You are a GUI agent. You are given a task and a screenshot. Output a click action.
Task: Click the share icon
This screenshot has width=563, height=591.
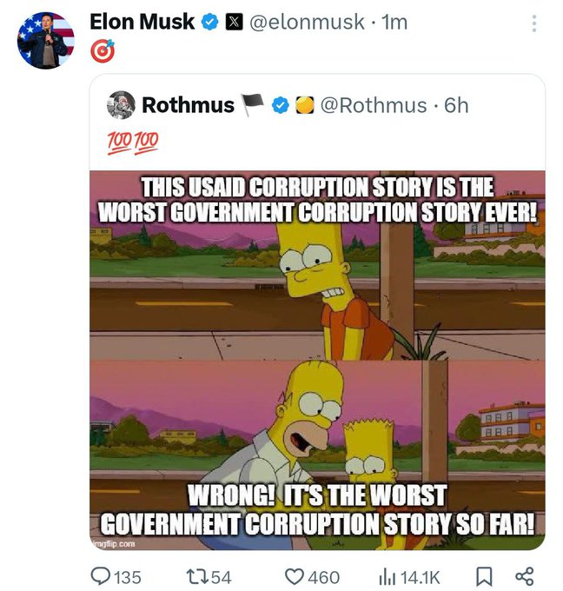(524, 575)
